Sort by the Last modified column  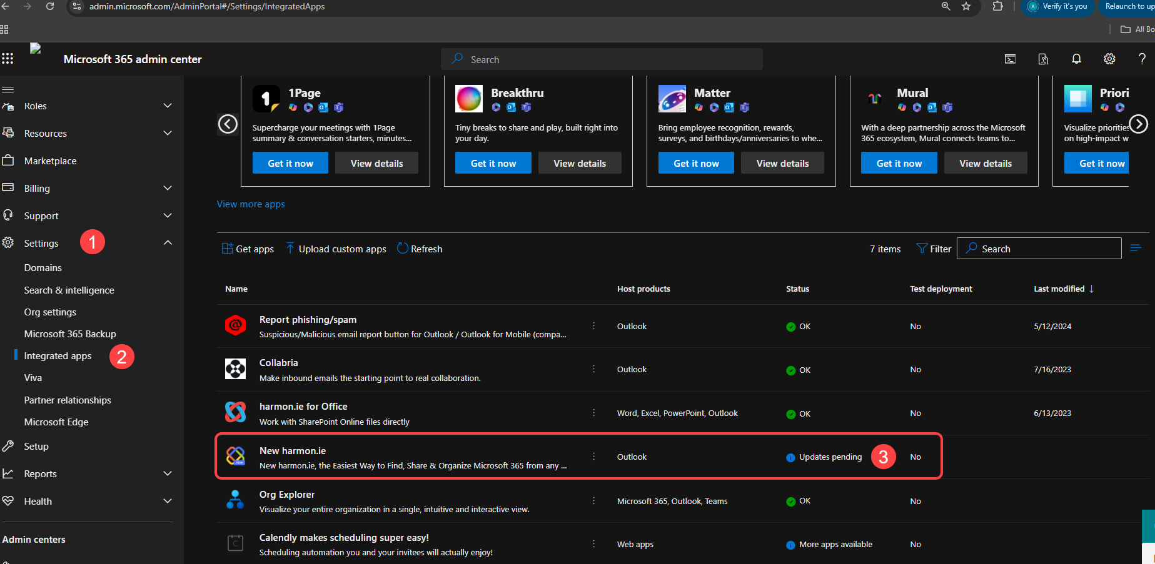click(1064, 289)
